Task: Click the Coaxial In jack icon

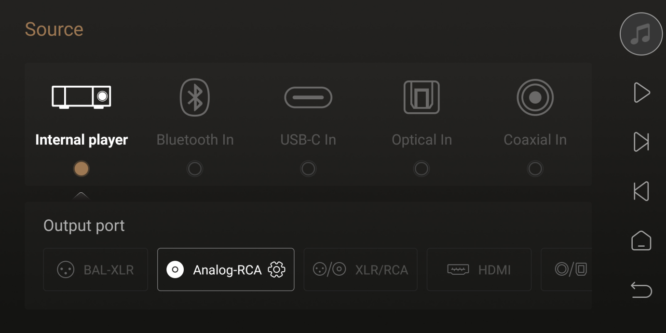Action: point(535,97)
